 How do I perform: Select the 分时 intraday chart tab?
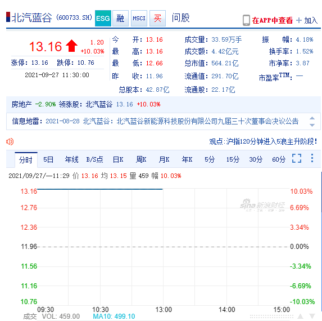pos(26,160)
